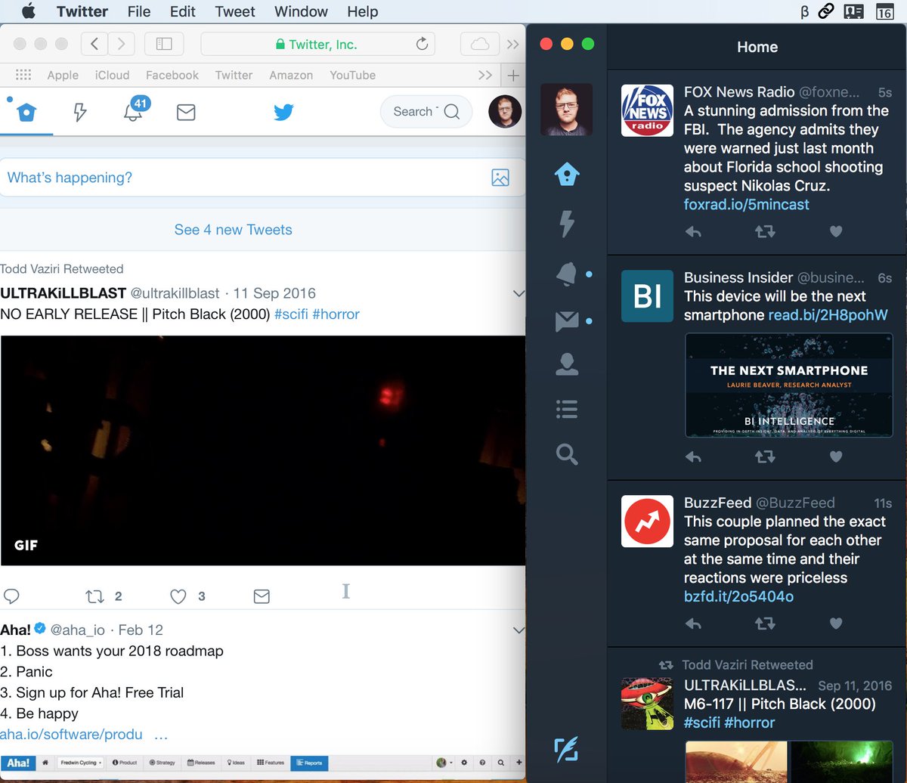Open Lists icon in Twitter app sidebar
The image size is (907, 783).
(567, 410)
